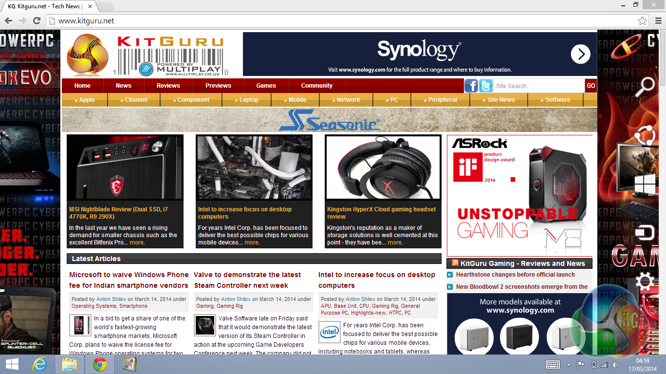Click the ASRock Unstoppable Gaming ad
The width and height of the screenshot is (666, 374).
pyautogui.click(x=519, y=195)
